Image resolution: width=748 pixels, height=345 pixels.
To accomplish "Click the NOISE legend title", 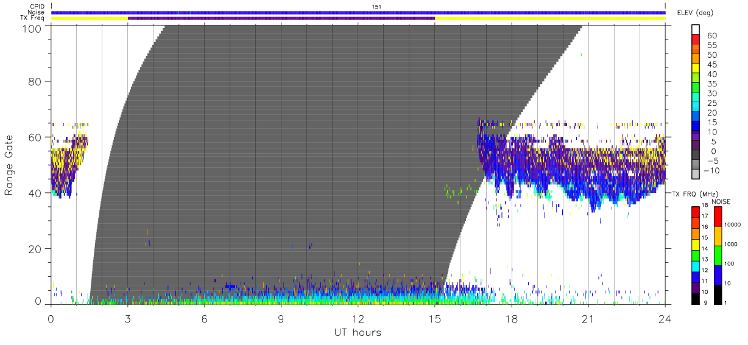I will click(x=722, y=201).
